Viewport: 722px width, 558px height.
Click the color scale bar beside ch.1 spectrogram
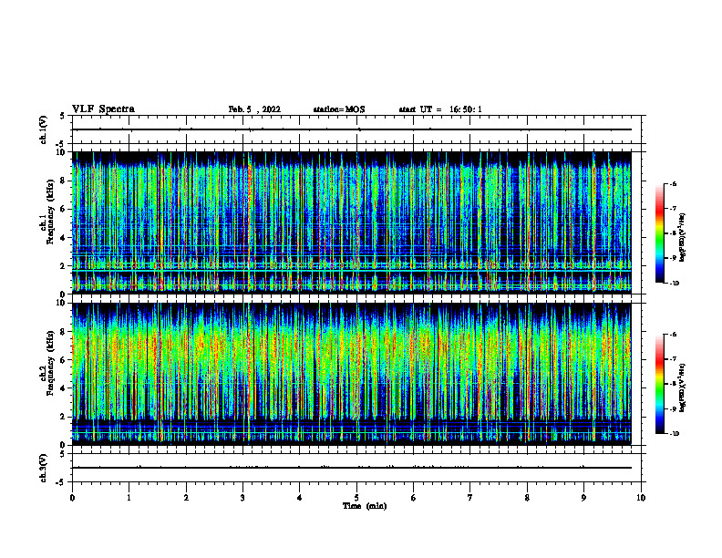click(x=659, y=233)
